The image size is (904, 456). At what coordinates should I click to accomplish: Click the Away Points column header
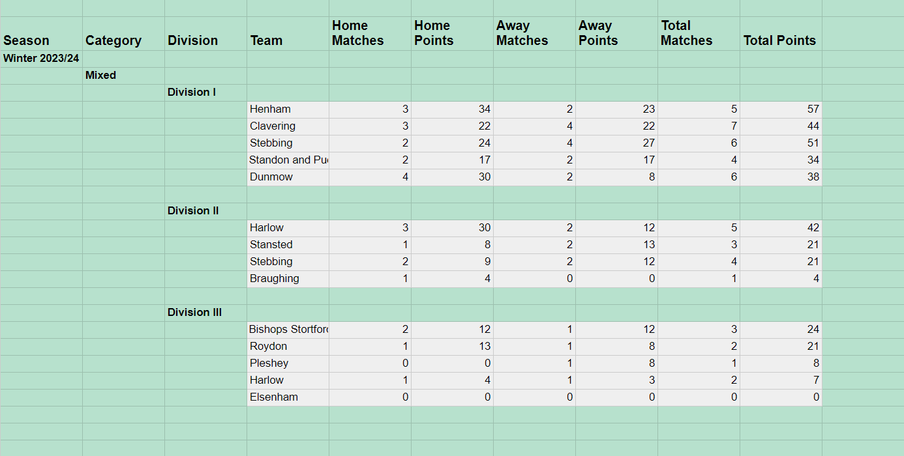[616, 34]
